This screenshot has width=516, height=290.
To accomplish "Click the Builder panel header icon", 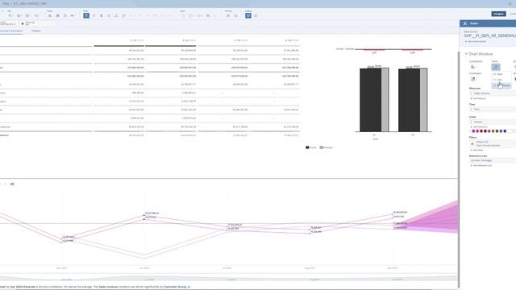I will coord(465,23).
